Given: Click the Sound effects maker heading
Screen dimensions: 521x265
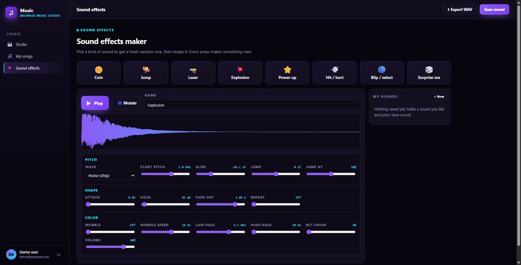Looking at the screenshot, I should 112,41.
